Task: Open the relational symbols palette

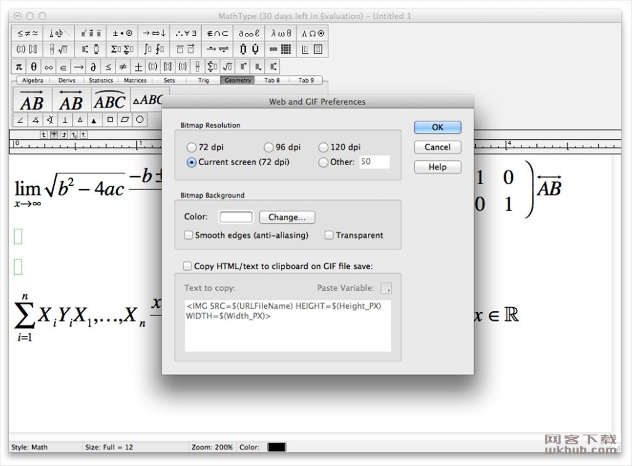Action: (x=27, y=33)
